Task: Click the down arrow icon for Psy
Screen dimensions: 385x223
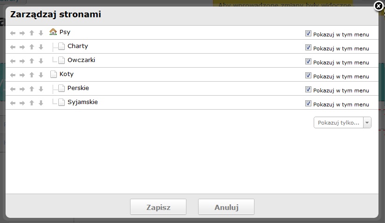Action: tap(41, 33)
